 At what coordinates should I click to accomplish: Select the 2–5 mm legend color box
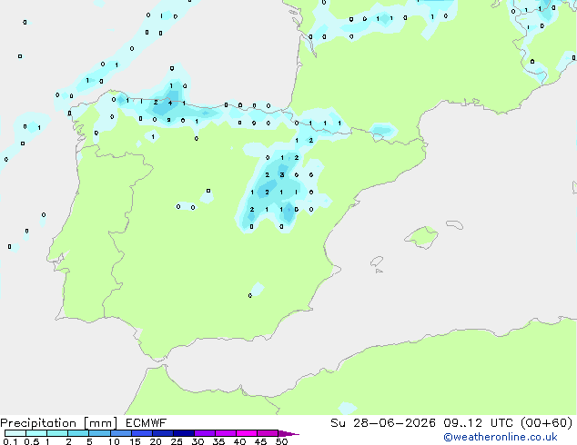click(78, 433)
